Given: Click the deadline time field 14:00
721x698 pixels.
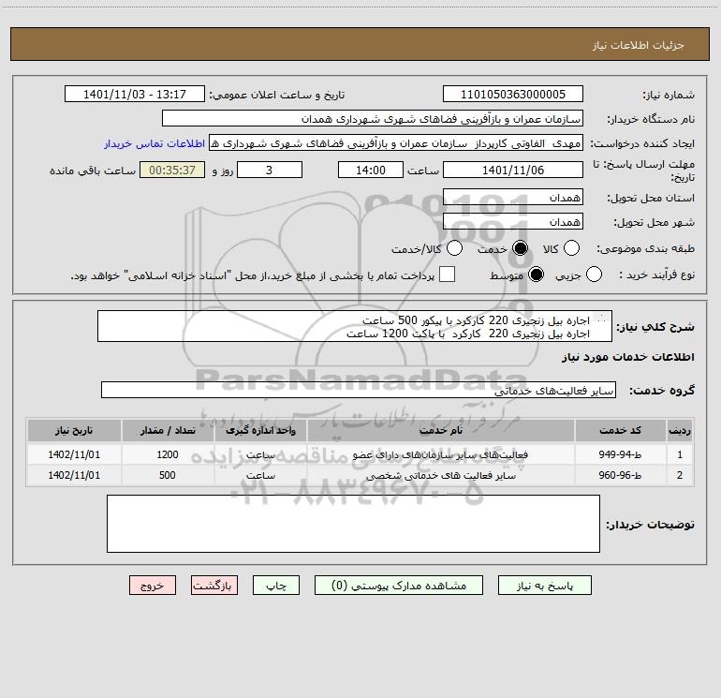Looking at the screenshot, I should [x=371, y=170].
